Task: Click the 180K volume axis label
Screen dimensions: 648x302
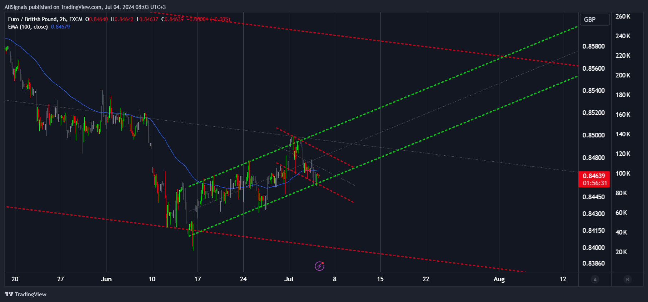Action: click(x=623, y=95)
